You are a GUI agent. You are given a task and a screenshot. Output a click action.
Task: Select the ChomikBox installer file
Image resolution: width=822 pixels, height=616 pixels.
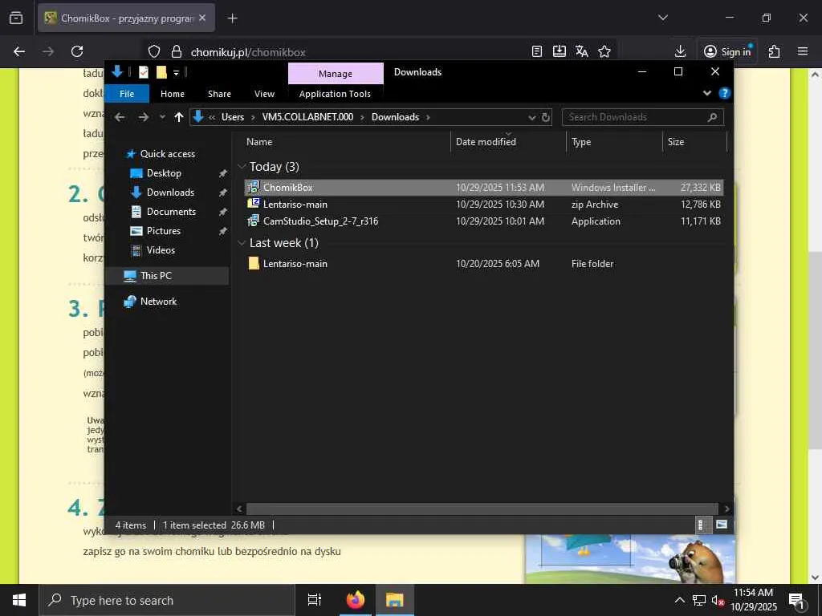[x=484, y=188]
